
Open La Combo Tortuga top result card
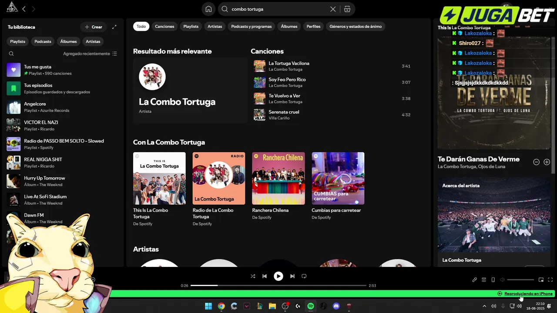[190, 90]
